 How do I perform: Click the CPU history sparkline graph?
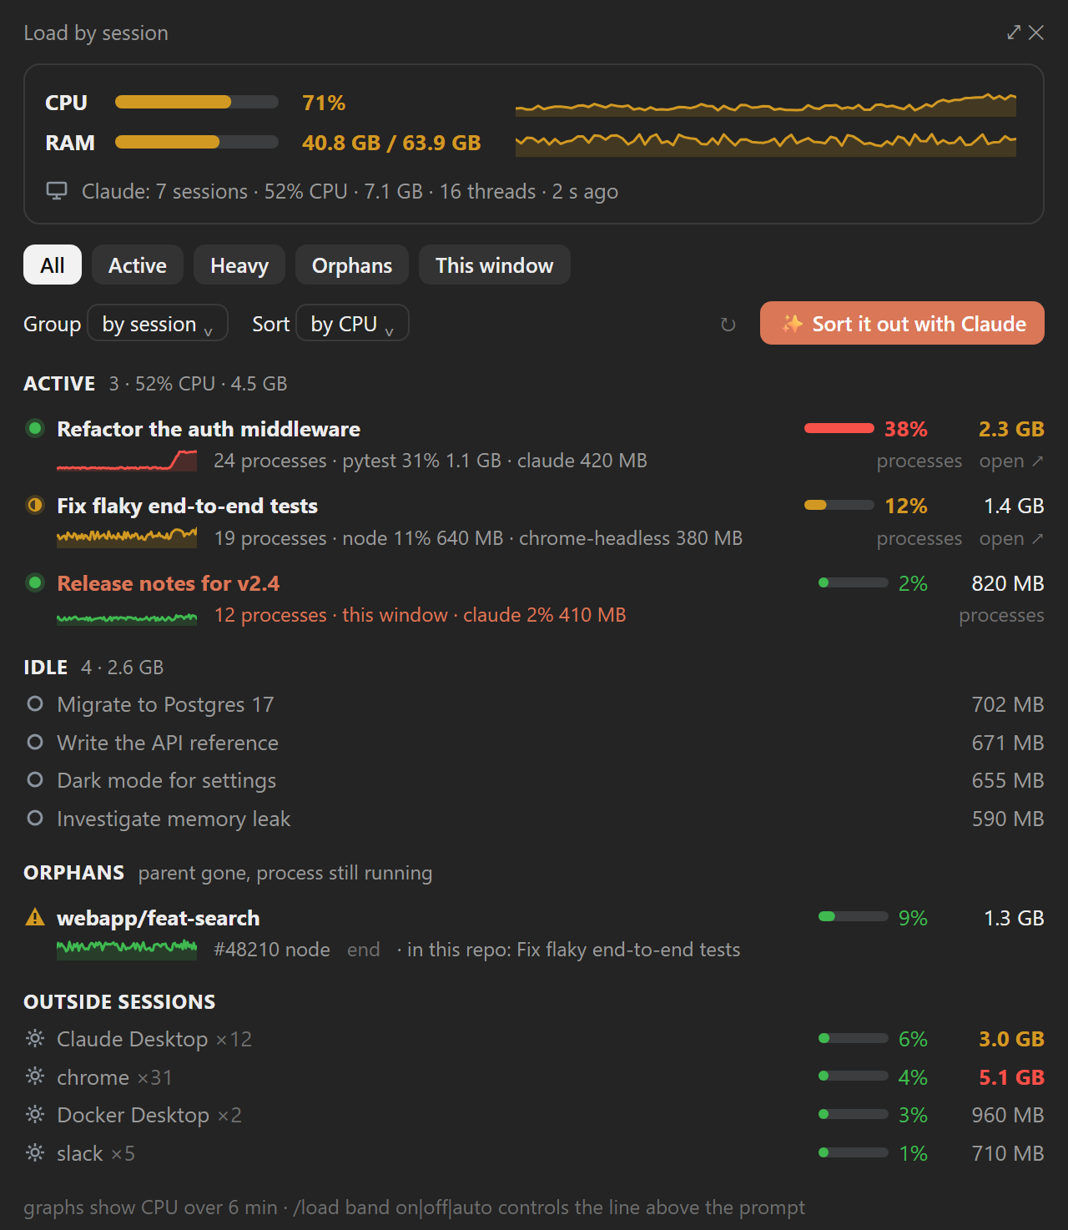pos(766,103)
